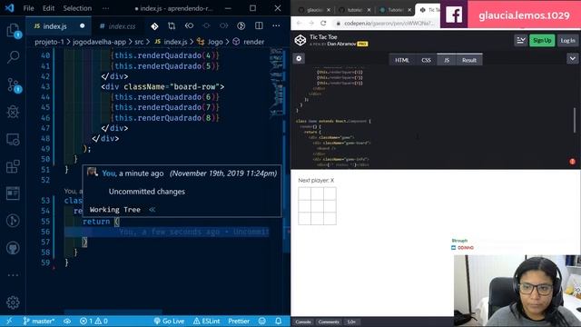Click the notifications bell in status bar
Viewport: 581px width, 327px height.
(x=279, y=321)
